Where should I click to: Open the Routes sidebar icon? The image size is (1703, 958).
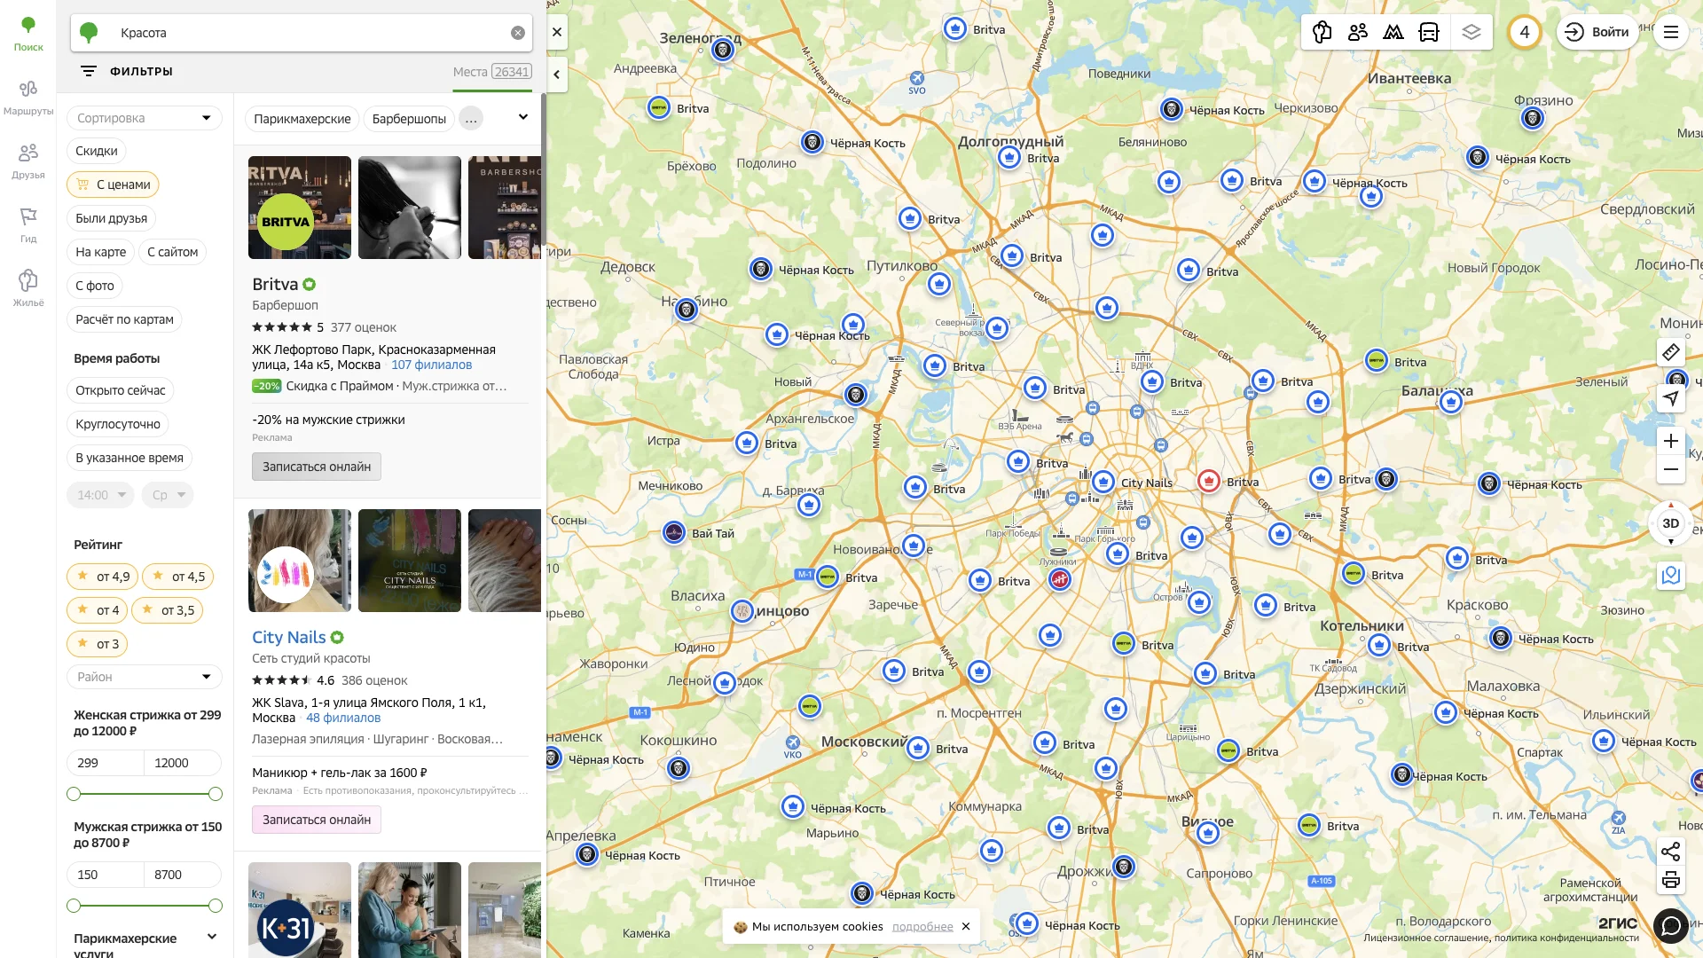28,97
